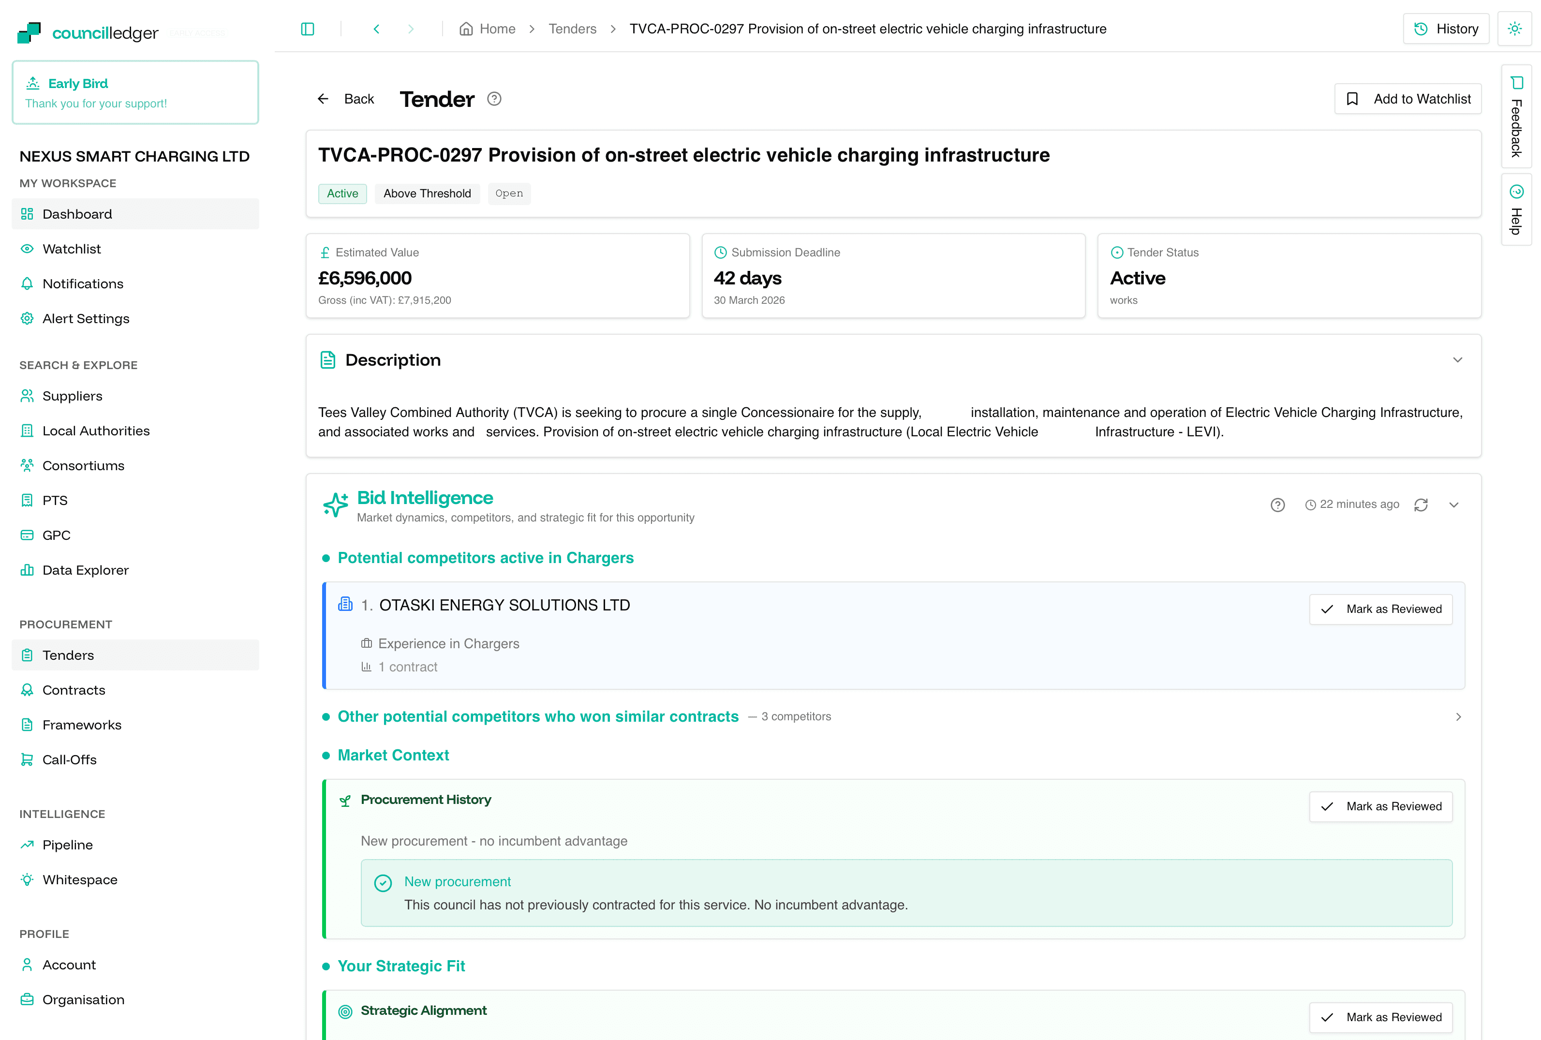This screenshot has height=1040, width=1541.
Task: Click the Back button
Action: click(x=345, y=99)
